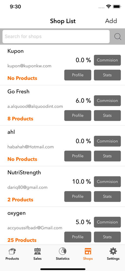Viewport: 125px width, 271px height.
Task: Tap the battery status icon
Action: tap(117, 7)
